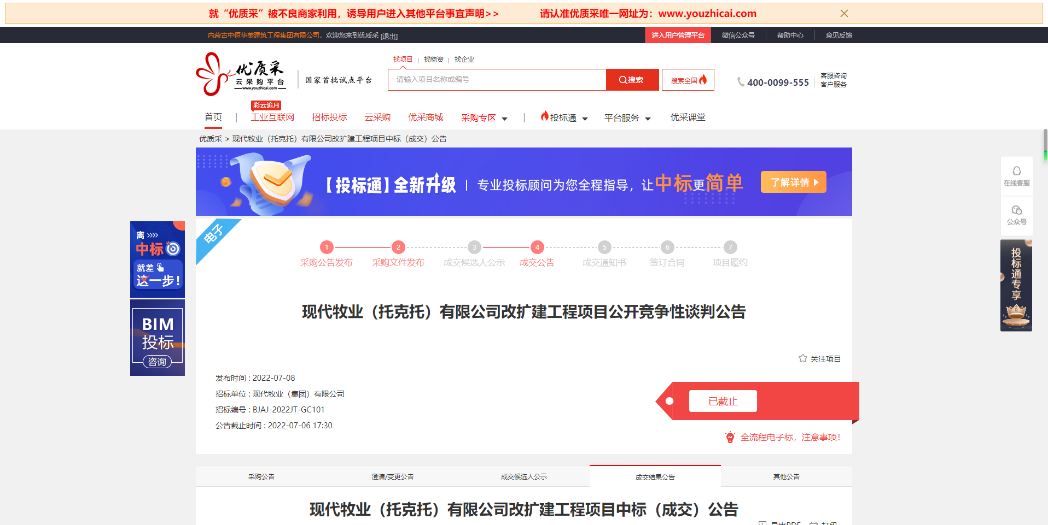Click step 2 circle 采购文件发布
This screenshot has width=1048, height=525.
click(x=398, y=247)
